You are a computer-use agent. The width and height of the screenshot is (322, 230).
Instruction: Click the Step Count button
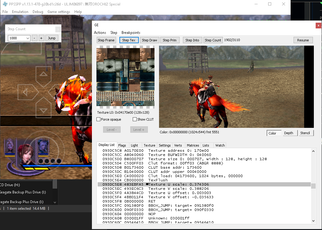213,40
